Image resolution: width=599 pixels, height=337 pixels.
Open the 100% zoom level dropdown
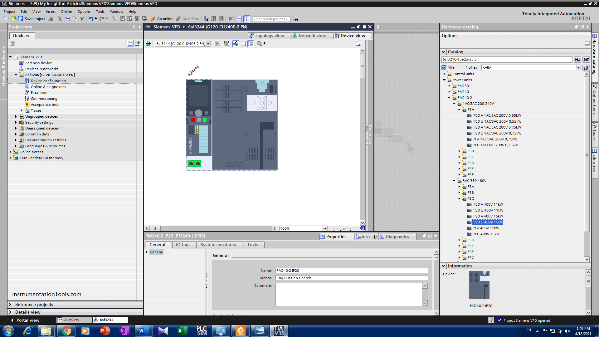tap(325, 228)
